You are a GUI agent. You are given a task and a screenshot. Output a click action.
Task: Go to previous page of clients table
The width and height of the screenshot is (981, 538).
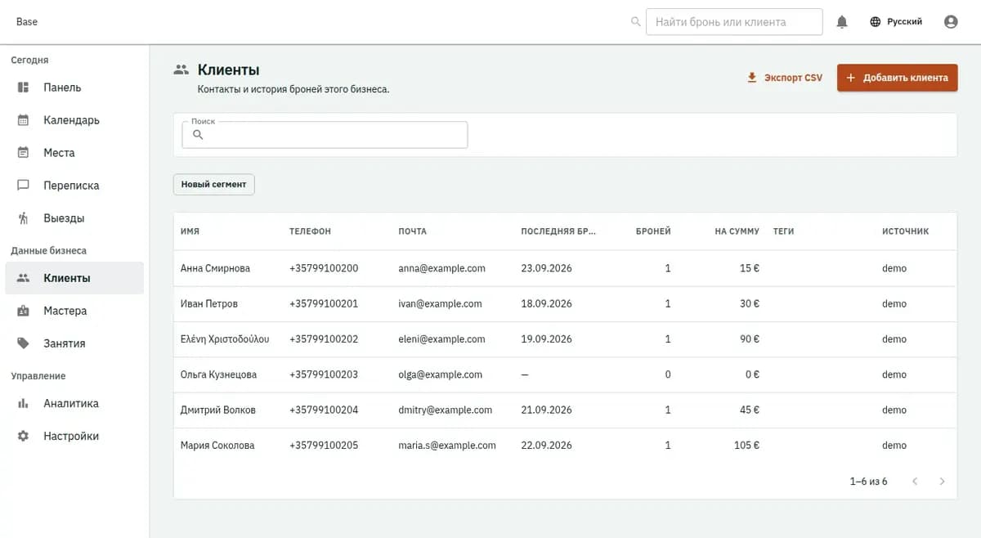click(x=915, y=482)
